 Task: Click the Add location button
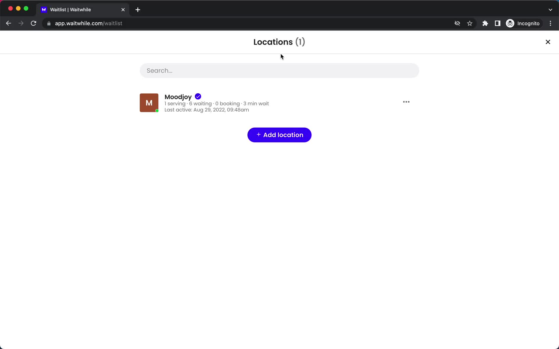[x=279, y=135]
